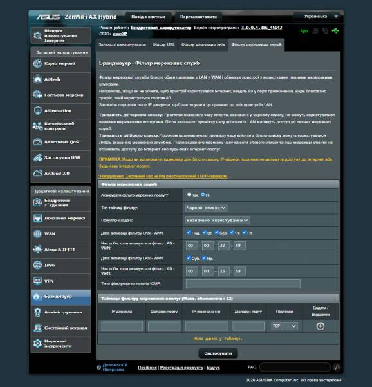
Task: Open AiCloud 2.0 cloud icon
Action: (38, 174)
